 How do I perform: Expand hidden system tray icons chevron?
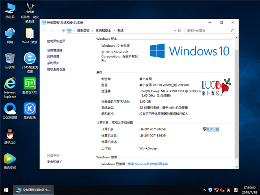204,190
